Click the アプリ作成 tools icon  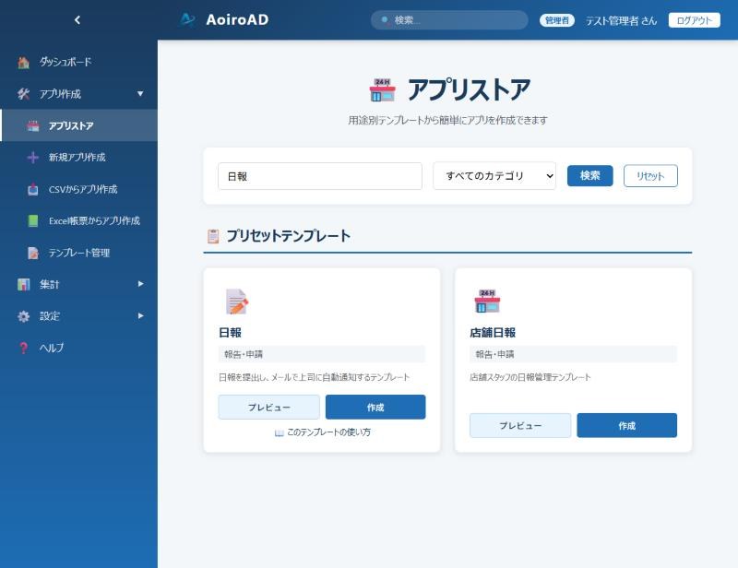(x=23, y=94)
